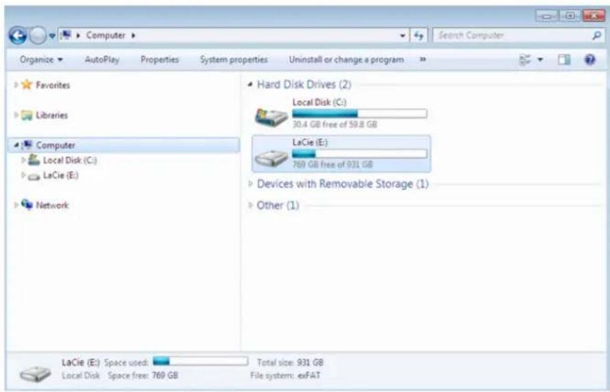Open System properties from the toolbar
Screen dimensions: 610x392
[x=234, y=60]
